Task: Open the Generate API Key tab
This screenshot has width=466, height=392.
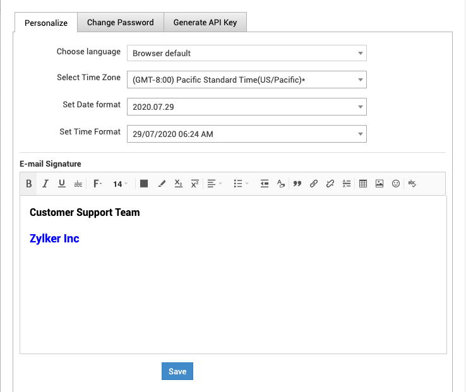Action: click(205, 23)
